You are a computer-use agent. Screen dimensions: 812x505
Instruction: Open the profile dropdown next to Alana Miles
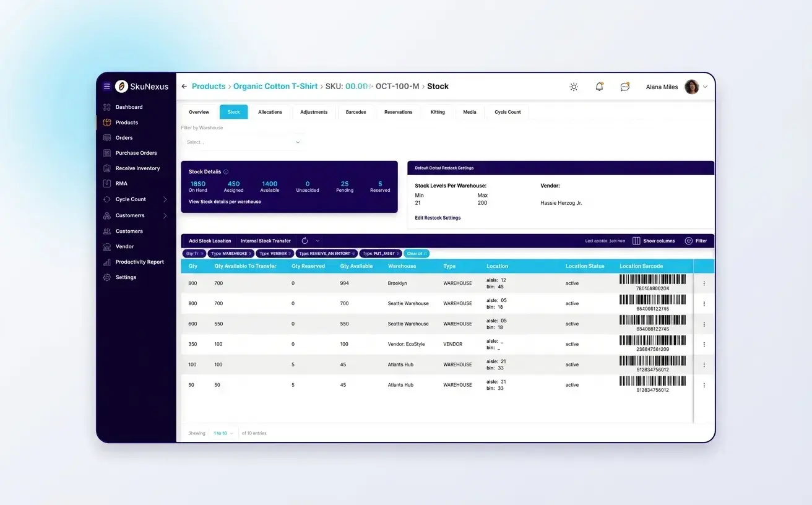coord(705,87)
